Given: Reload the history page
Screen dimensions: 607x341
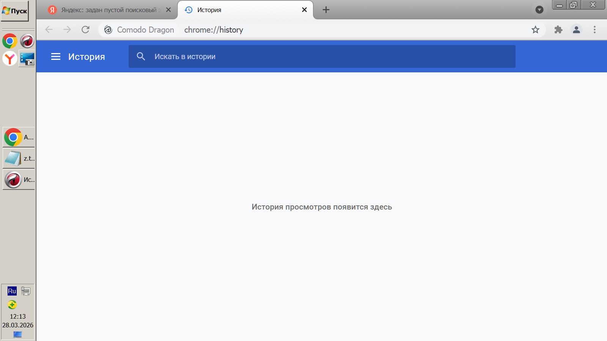Looking at the screenshot, I should (x=85, y=30).
